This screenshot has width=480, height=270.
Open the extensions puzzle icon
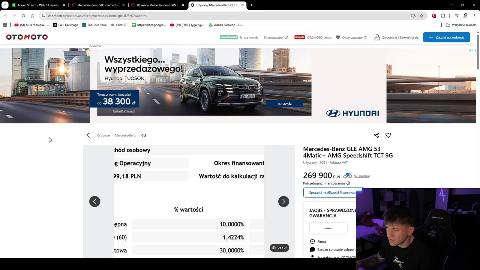(x=443, y=16)
